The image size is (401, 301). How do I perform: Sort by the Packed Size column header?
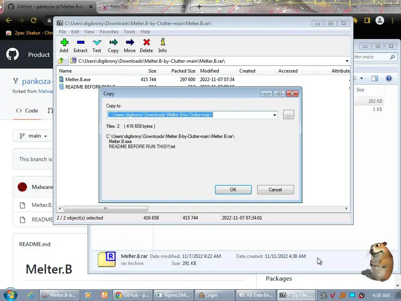(x=177, y=71)
